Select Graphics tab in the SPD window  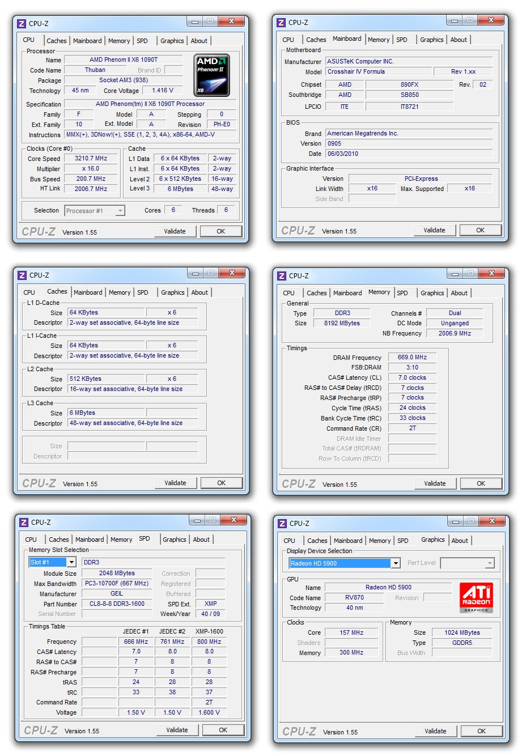click(175, 540)
